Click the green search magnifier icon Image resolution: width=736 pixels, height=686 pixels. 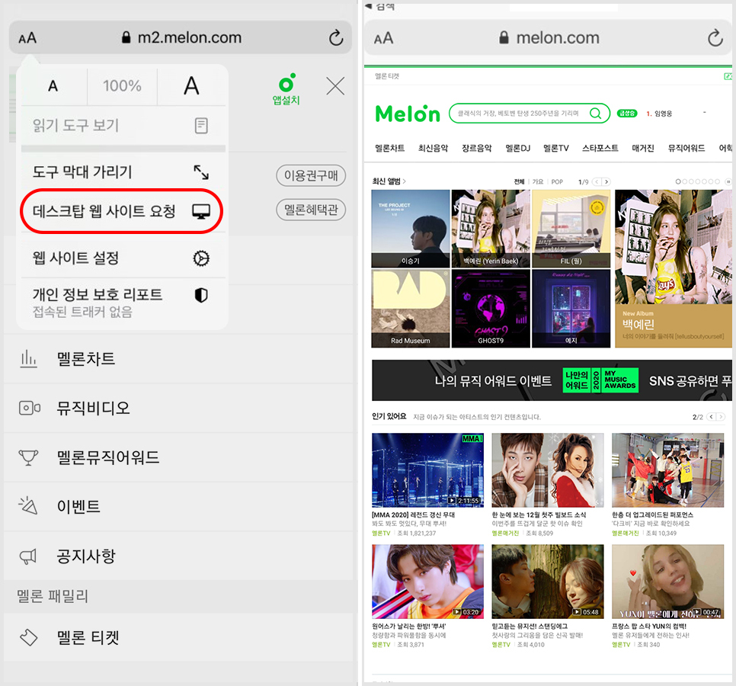[596, 113]
